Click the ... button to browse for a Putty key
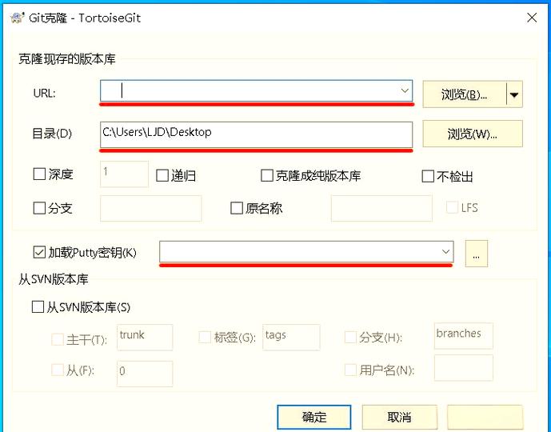551x432 pixels. click(477, 254)
